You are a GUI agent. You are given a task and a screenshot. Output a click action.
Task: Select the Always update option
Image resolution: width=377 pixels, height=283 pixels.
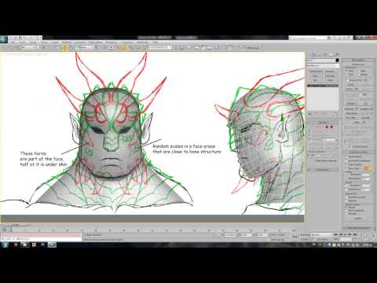[x=346, y=208]
